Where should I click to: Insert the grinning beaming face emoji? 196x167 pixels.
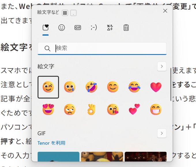coord(156,109)
